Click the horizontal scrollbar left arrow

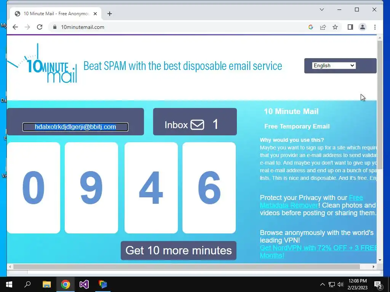click(x=10, y=267)
